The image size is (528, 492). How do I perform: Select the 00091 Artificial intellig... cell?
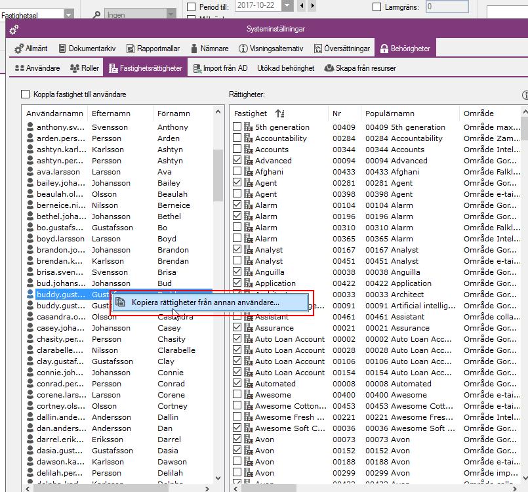(x=410, y=306)
